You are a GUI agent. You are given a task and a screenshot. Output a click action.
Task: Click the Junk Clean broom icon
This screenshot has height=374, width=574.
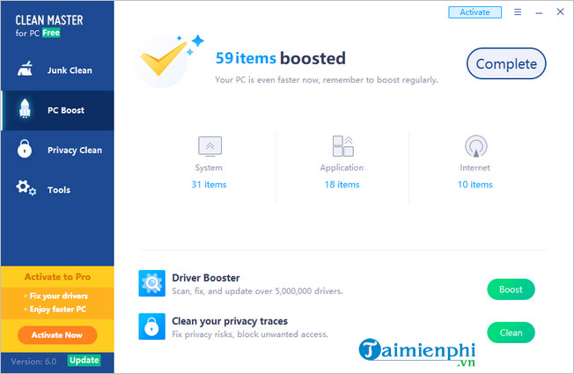coord(25,70)
